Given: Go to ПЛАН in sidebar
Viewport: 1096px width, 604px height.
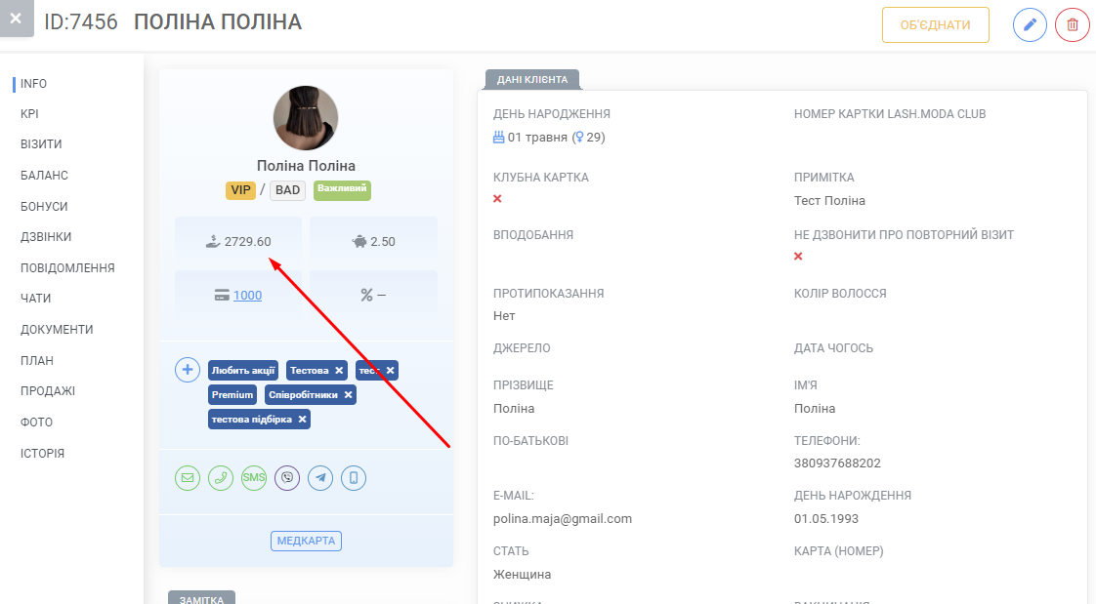Looking at the screenshot, I should 37,361.
